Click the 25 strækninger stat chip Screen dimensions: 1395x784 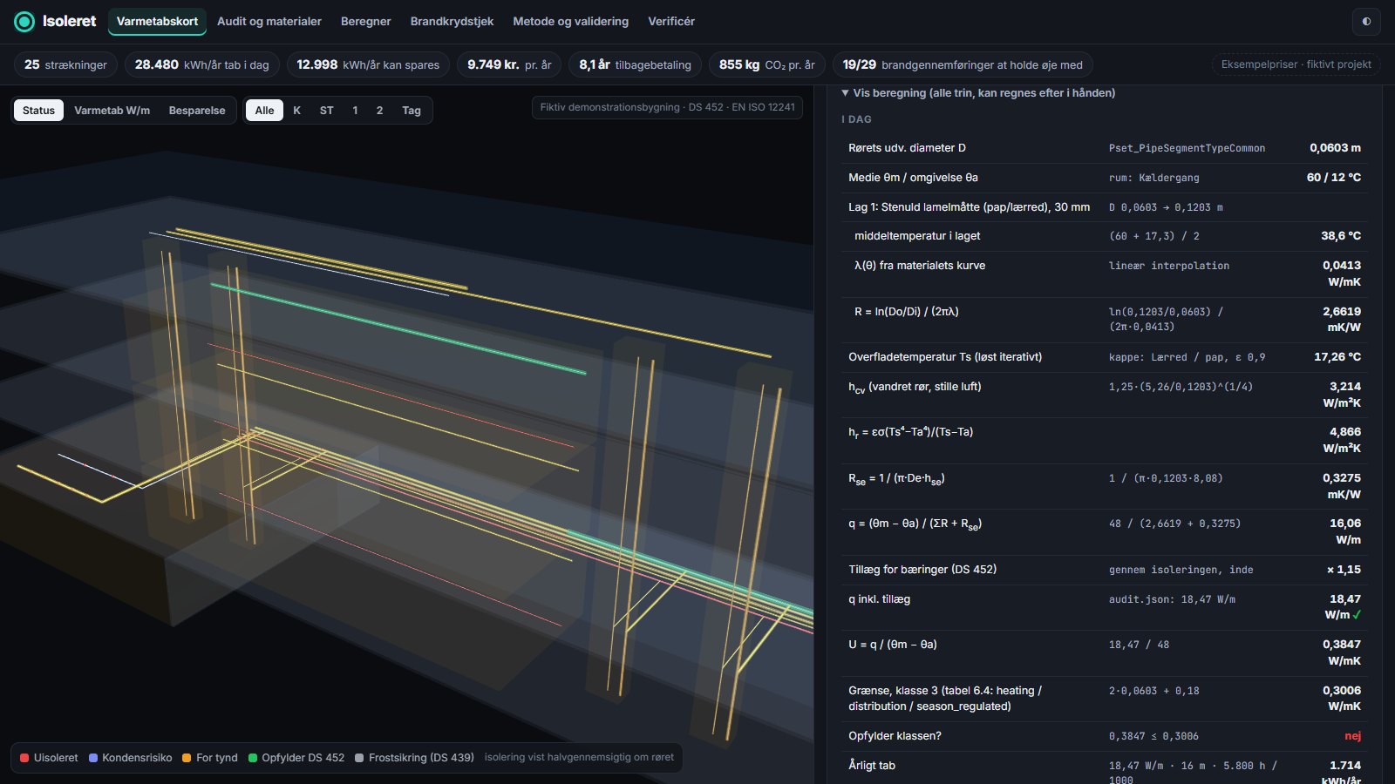point(65,64)
